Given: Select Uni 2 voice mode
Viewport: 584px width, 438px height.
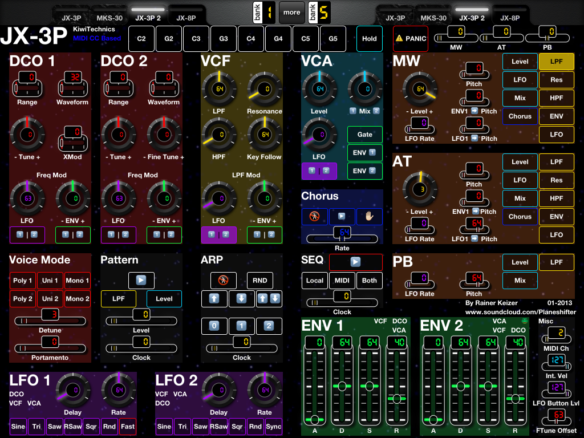Looking at the screenshot, I should (x=50, y=299).
